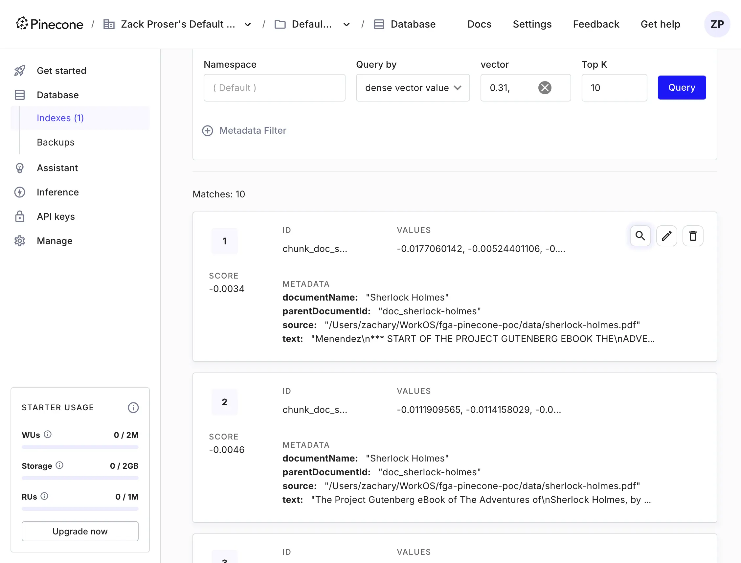This screenshot has width=741, height=563.
Task: Click the sidebar Database icon
Action: click(x=20, y=95)
